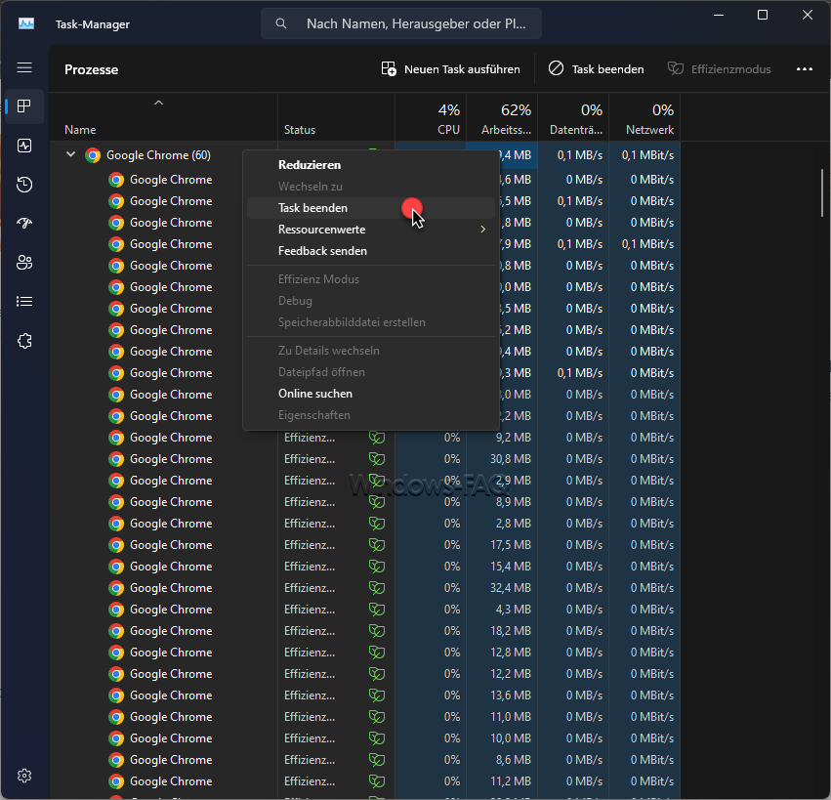
Task: Open the Services puzzle sidebar icon
Action: pos(24,341)
